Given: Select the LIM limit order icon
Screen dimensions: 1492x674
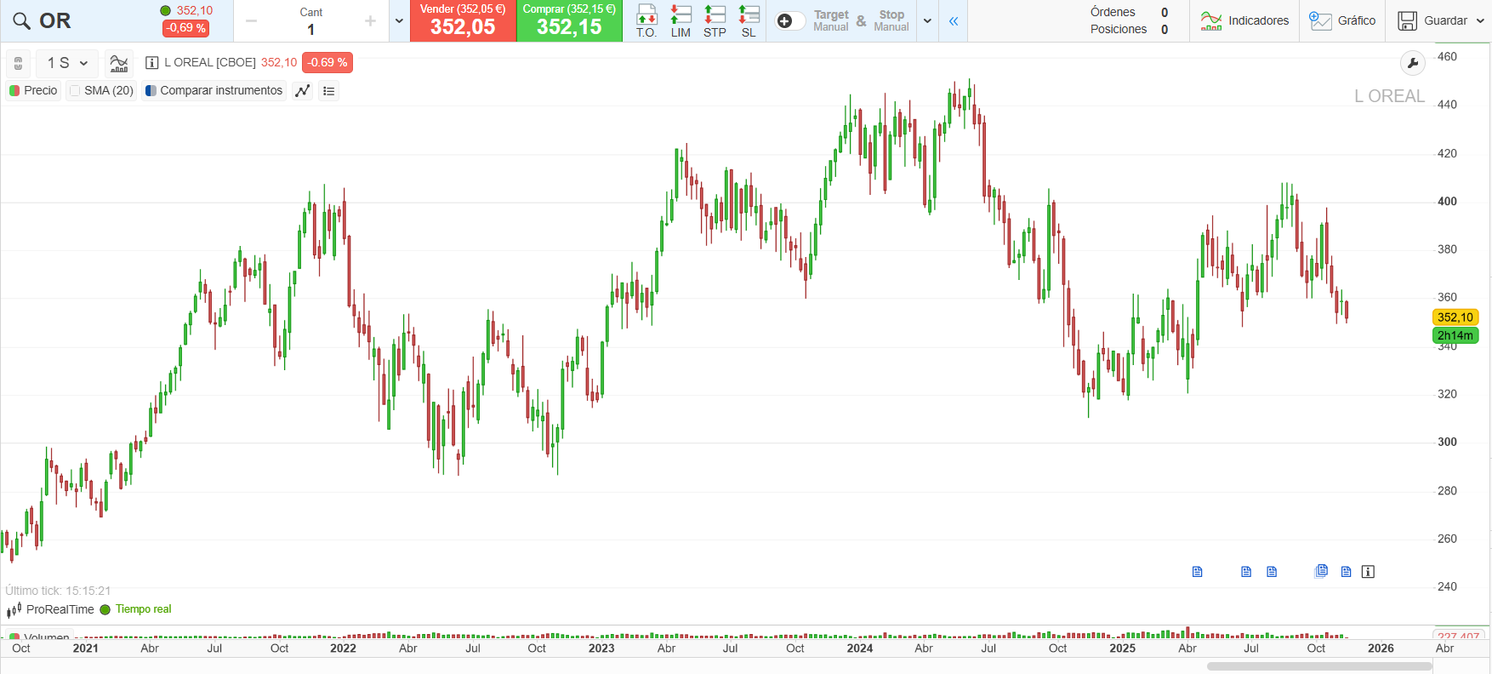Looking at the screenshot, I should tap(681, 20).
